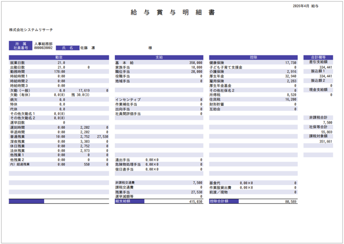Select the 氏名 label box
Screen dimensions: 344x244
pyautogui.click(x=67, y=48)
